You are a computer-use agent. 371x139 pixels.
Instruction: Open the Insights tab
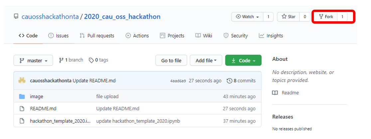pos(271,36)
